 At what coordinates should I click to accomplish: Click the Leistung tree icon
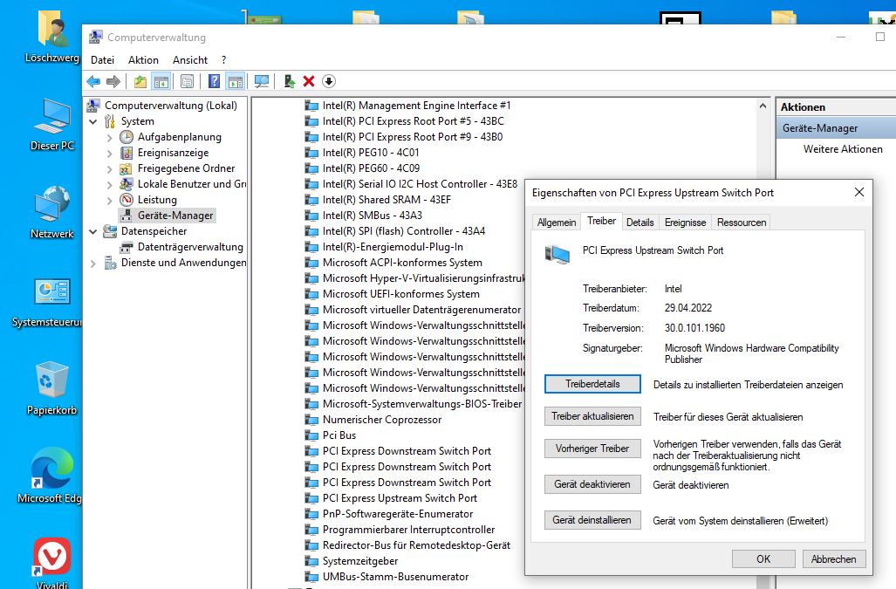pos(127,200)
